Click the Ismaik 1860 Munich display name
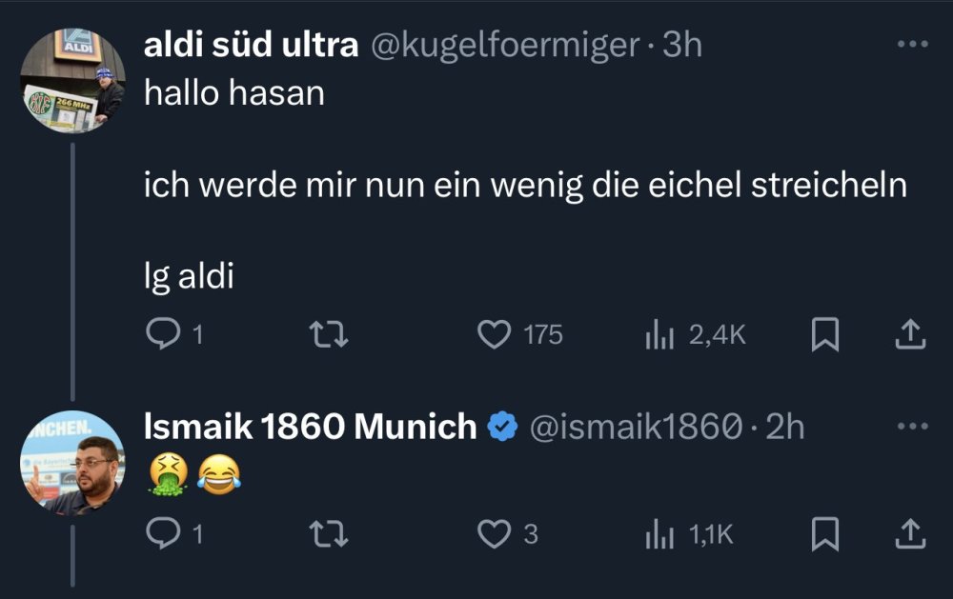 click(x=310, y=427)
